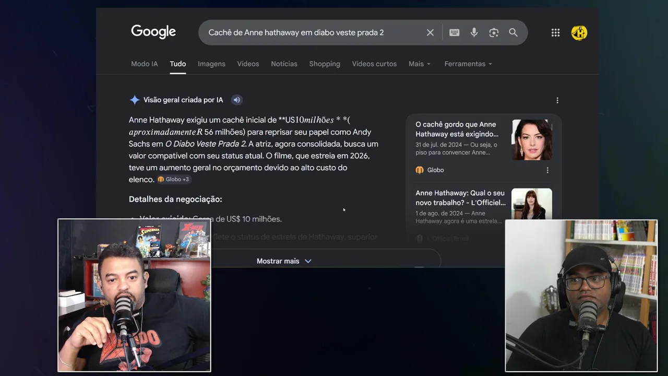Viewport: 668px width, 376px height.
Task: Clear the search query with X icon
Action: 430,32
